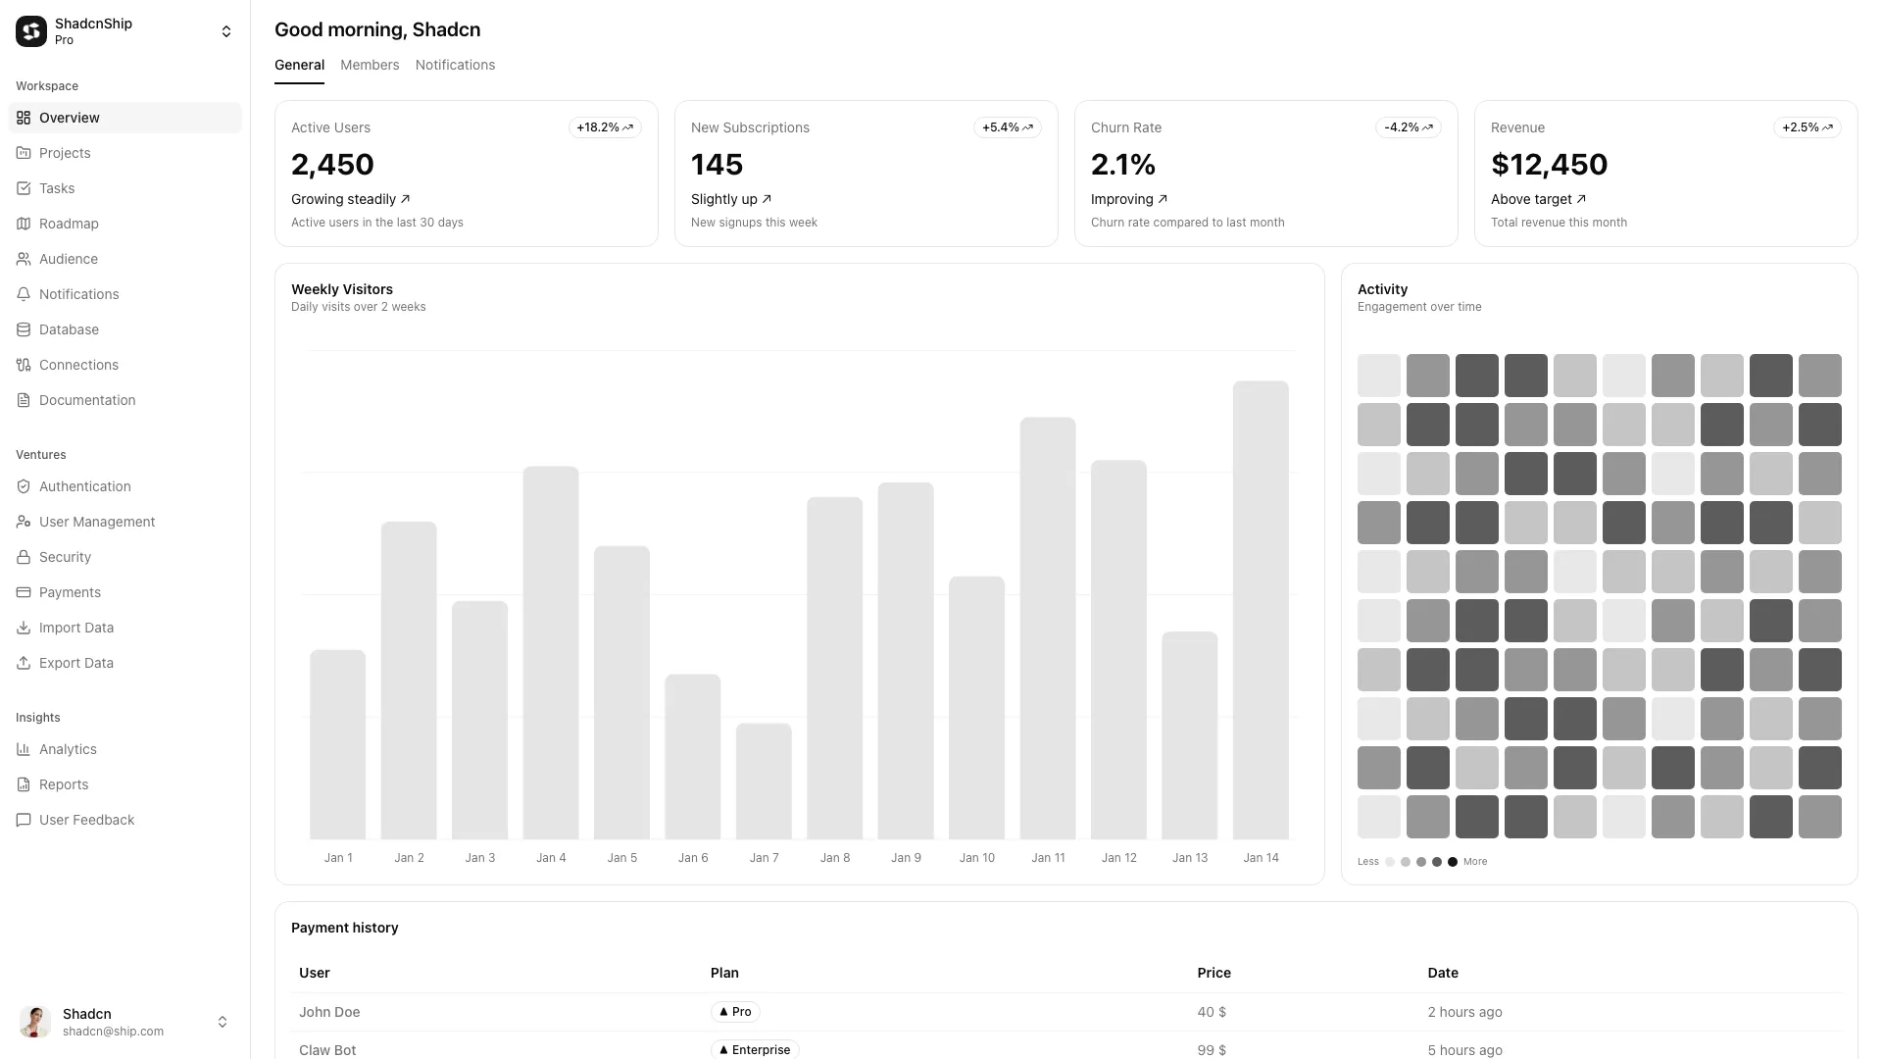Select the User Feedback icon
Image resolution: width=1882 pixels, height=1059 pixels.
point(24,820)
